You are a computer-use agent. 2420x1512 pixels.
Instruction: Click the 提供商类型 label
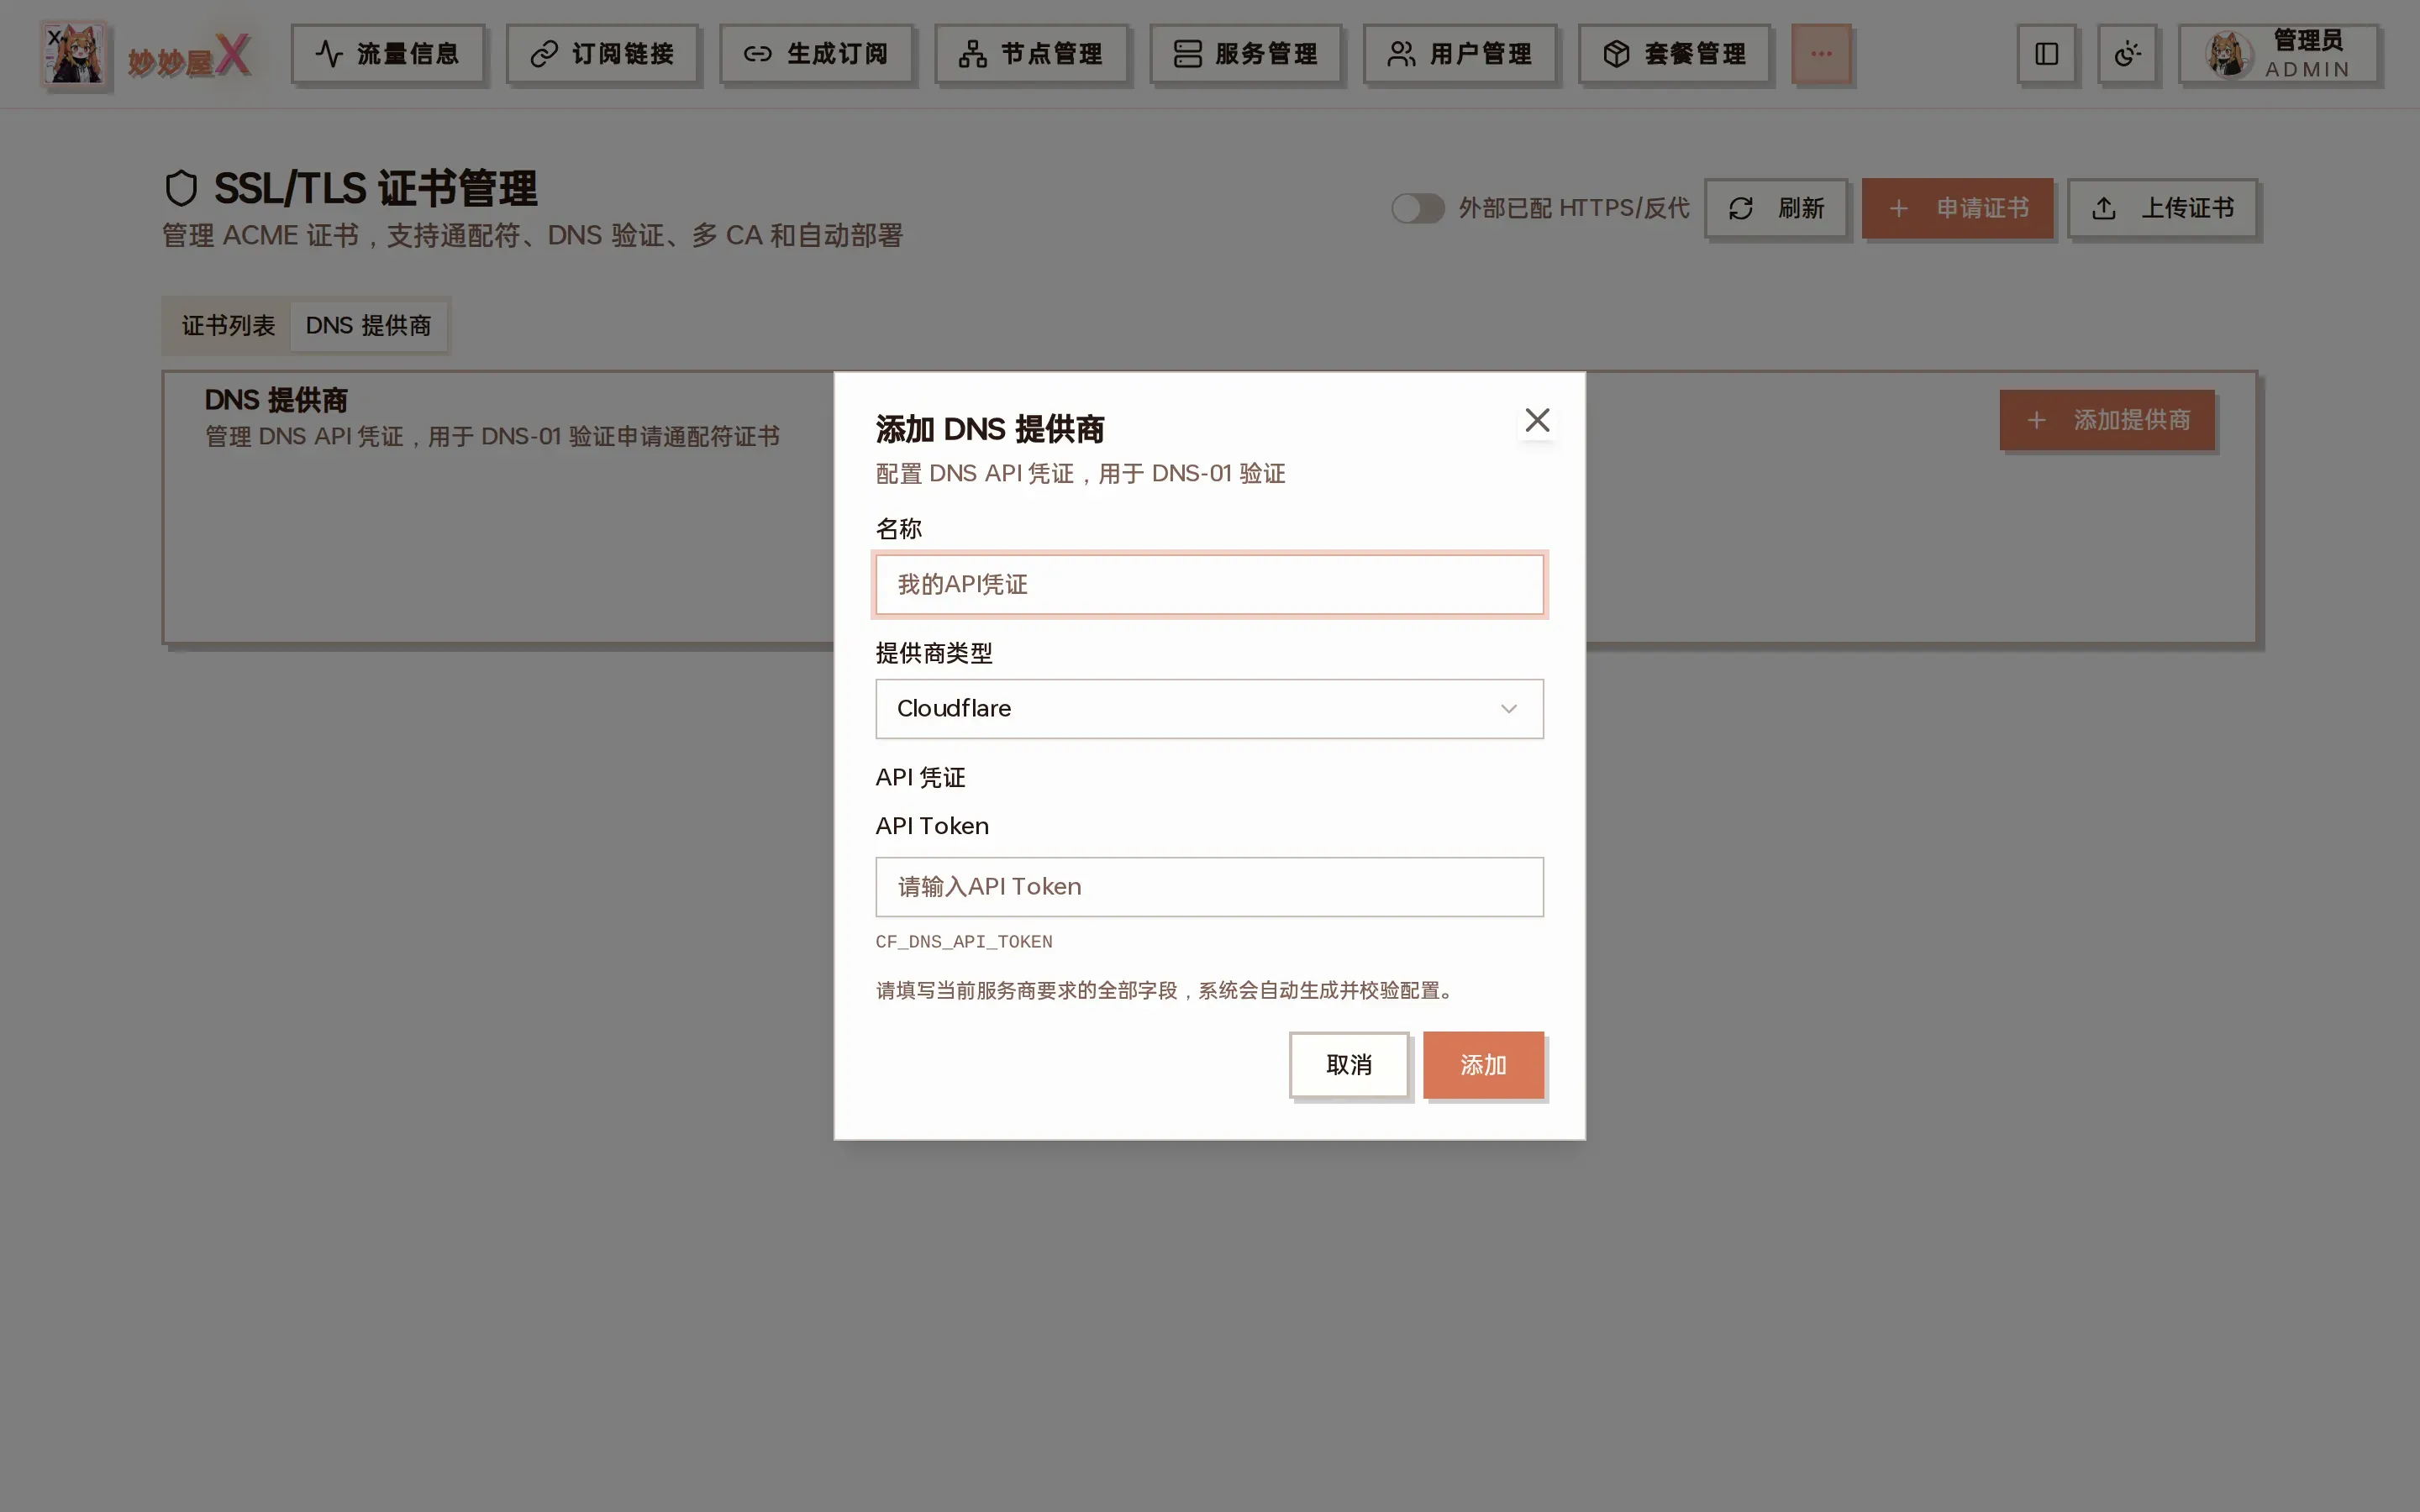[x=934, y=653]
